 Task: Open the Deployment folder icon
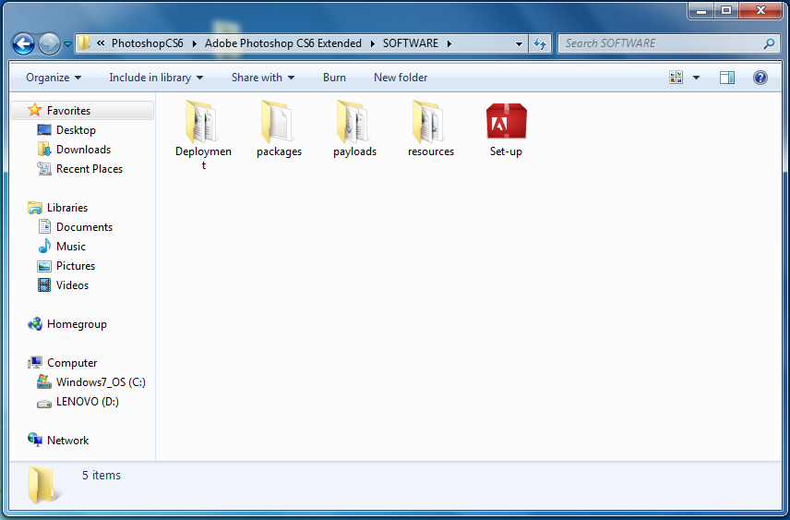point(202,122)
